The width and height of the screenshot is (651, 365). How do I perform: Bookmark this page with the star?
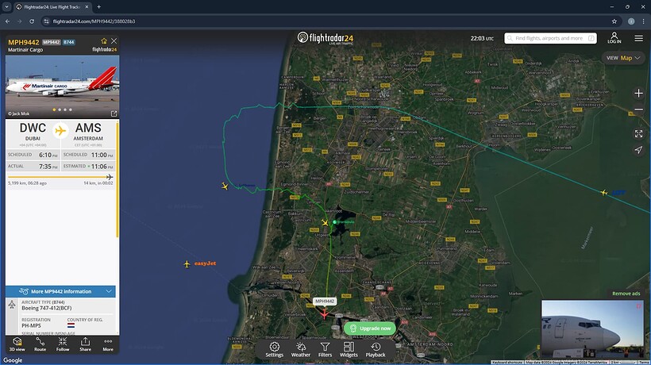pyautogui.click(x=614, y=21)
